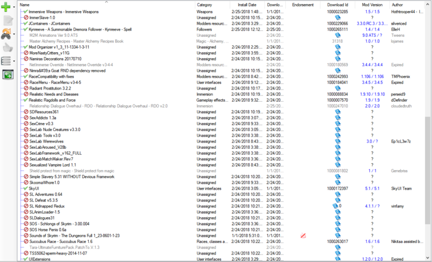Image resolution: width=432 pixels, height=262 pixels.
Task: Click the thumbs-up endorse icon in sidebar
Action: click(7, 48)
